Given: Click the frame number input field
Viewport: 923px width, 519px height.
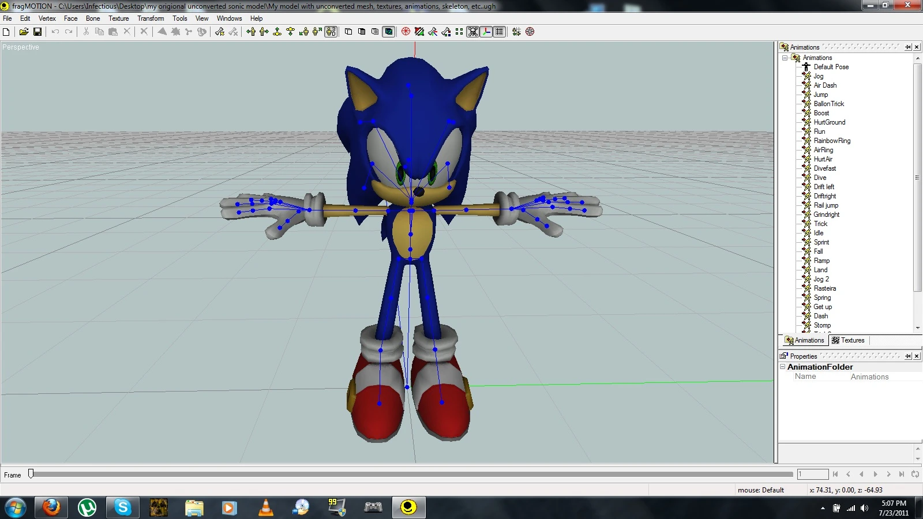Looking at the screenshot, I should pyautogui.click(x=813, y=474).
